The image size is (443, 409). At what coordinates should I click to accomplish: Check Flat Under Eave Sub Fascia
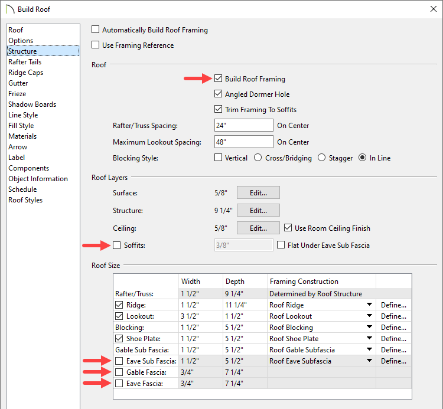tap(281, 245)
